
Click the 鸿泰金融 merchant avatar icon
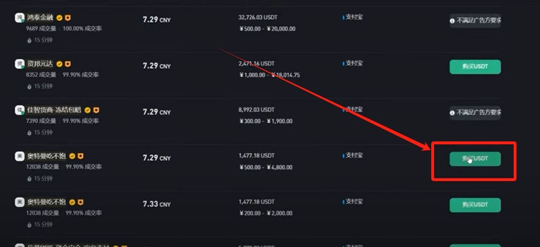pyautogui.click(x=20, y=18)
